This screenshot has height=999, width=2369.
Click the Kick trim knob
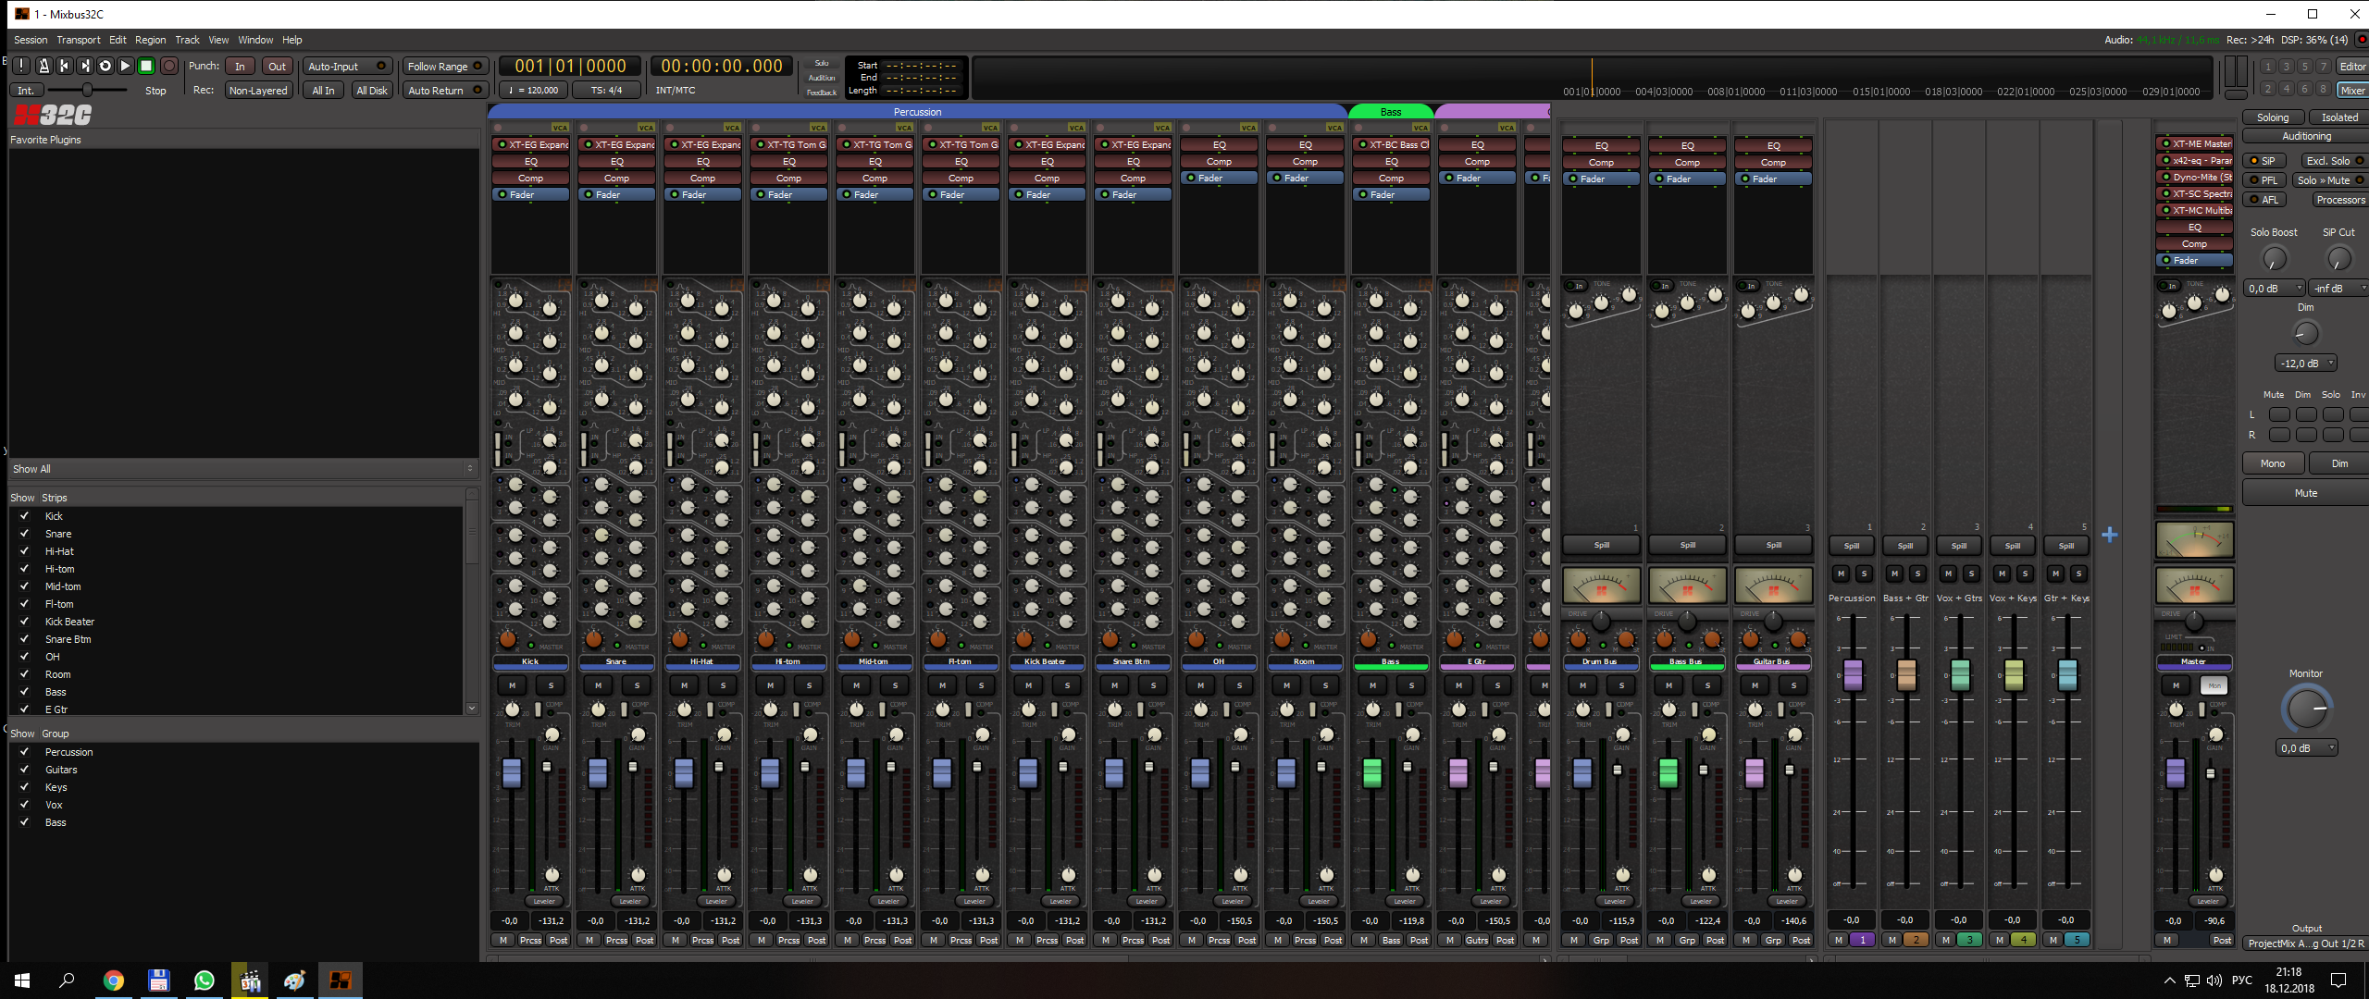[512, 710]
